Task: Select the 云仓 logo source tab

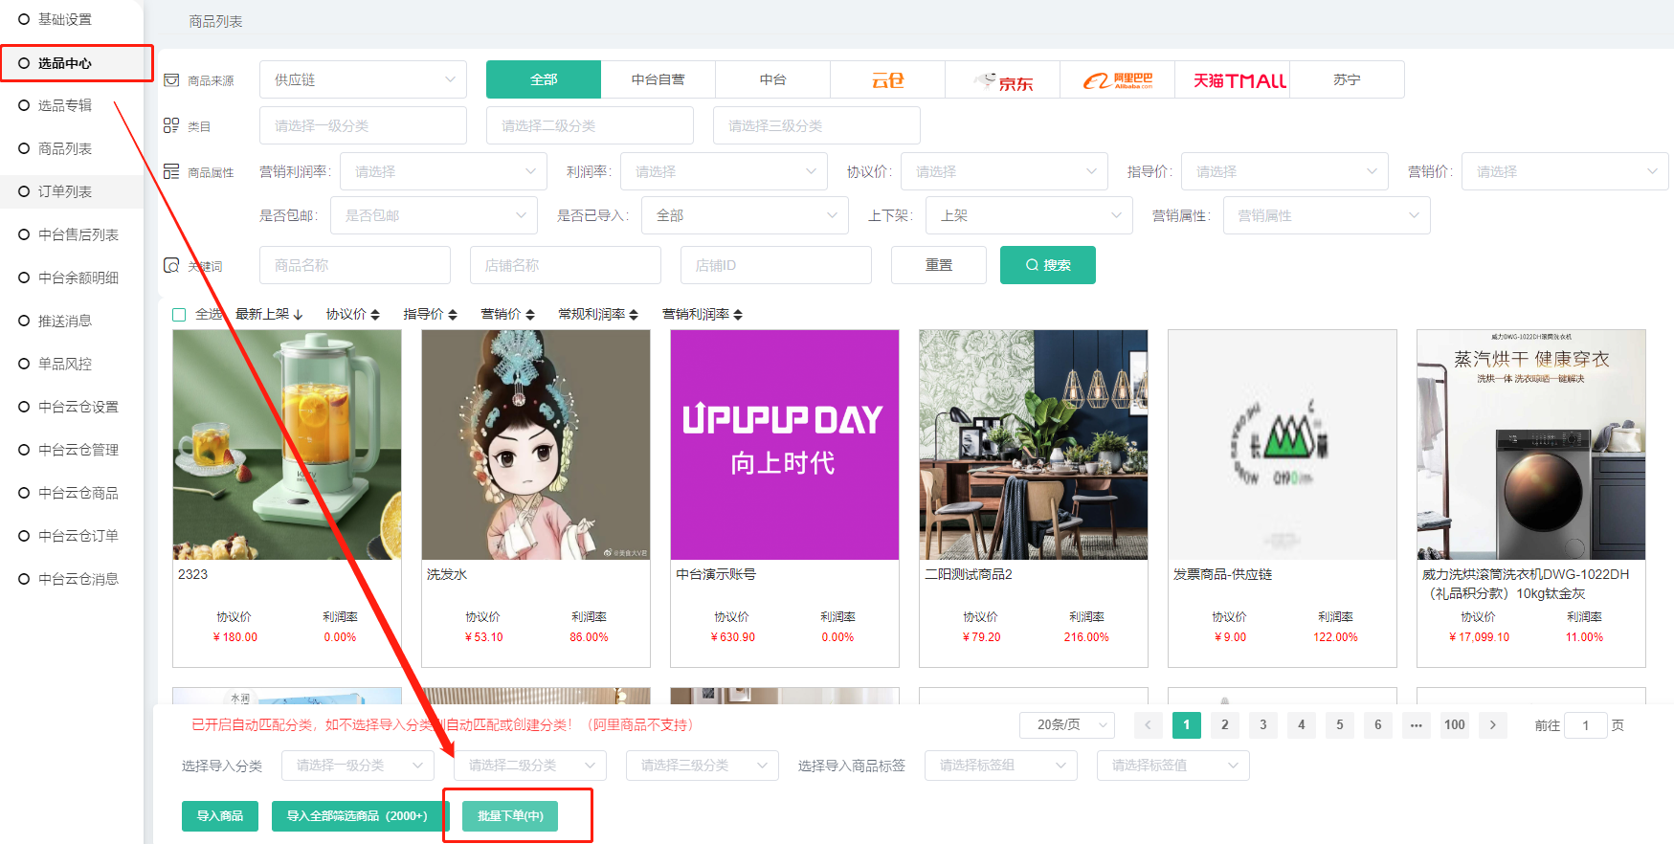Action: (887, 79)
